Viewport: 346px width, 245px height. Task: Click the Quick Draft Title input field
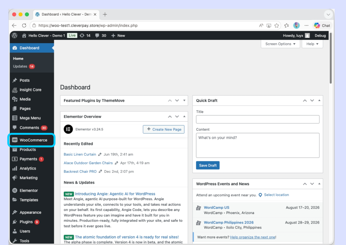coord(258,119)
